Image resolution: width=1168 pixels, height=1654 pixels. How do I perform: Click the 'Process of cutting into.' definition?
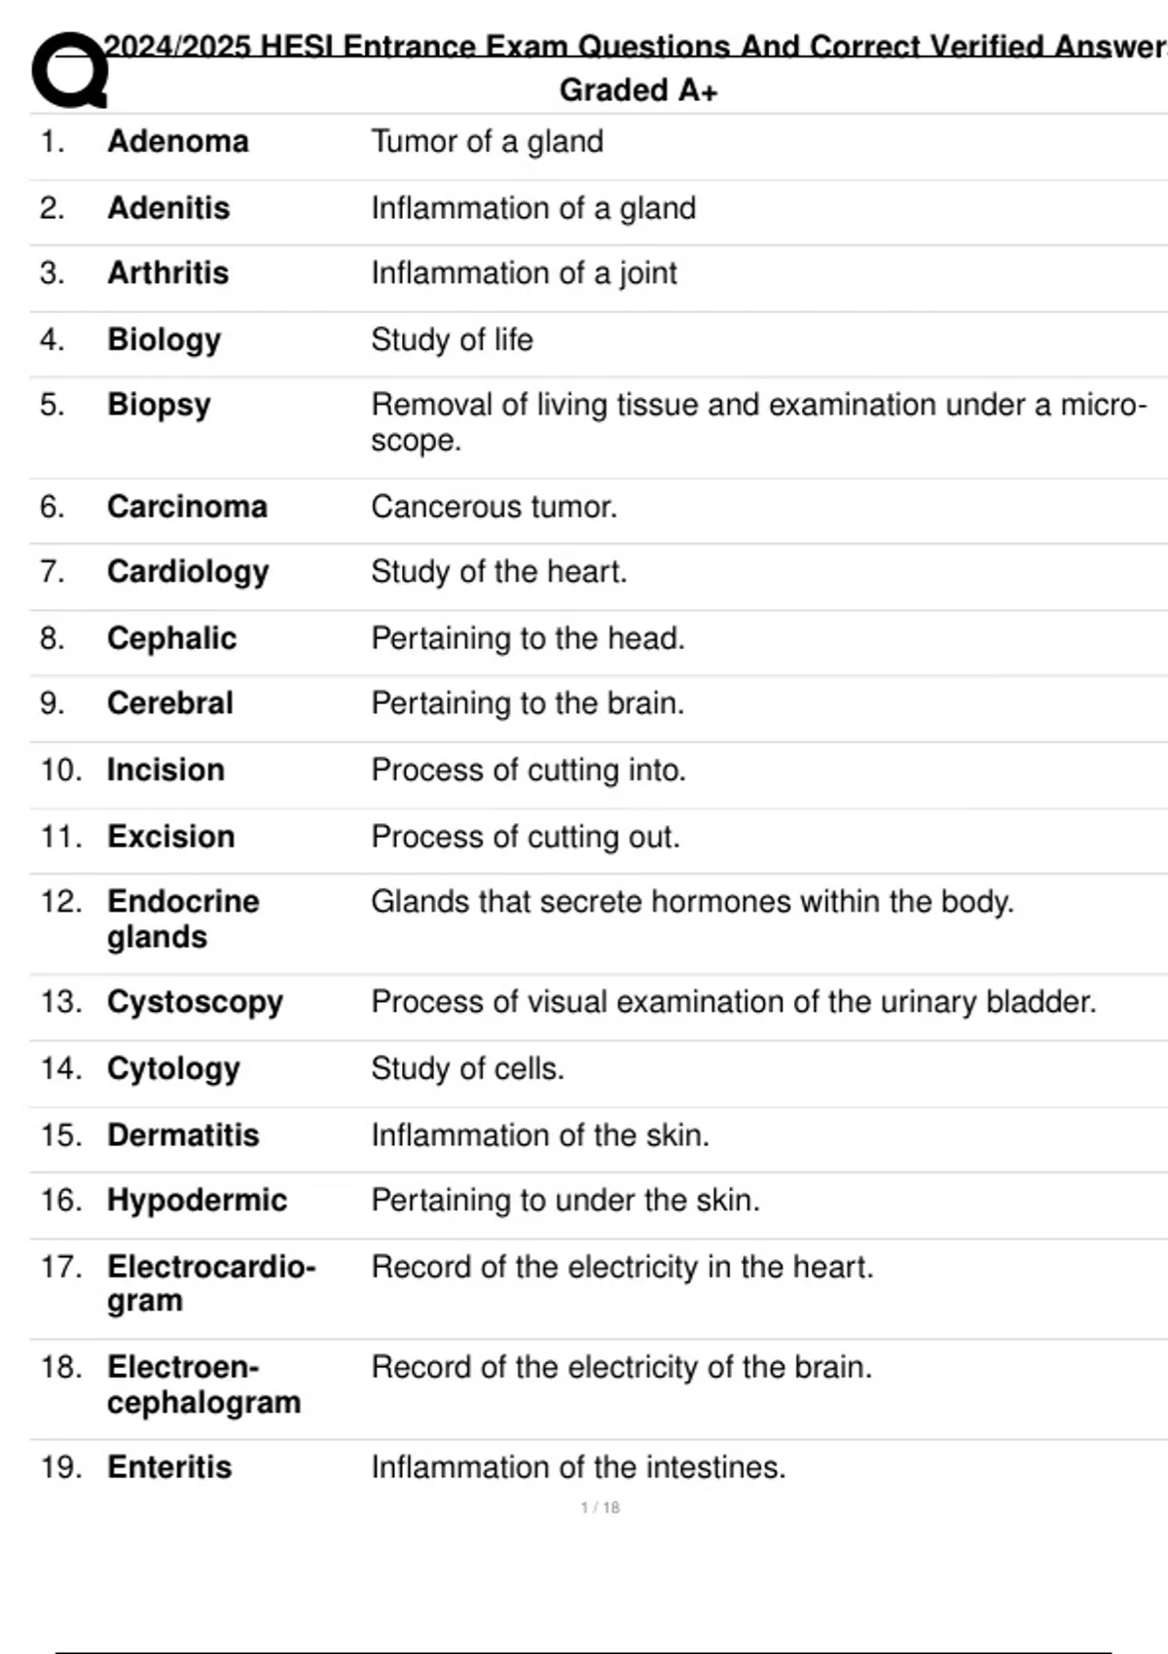pyautogui.click(x=529, y=771)
